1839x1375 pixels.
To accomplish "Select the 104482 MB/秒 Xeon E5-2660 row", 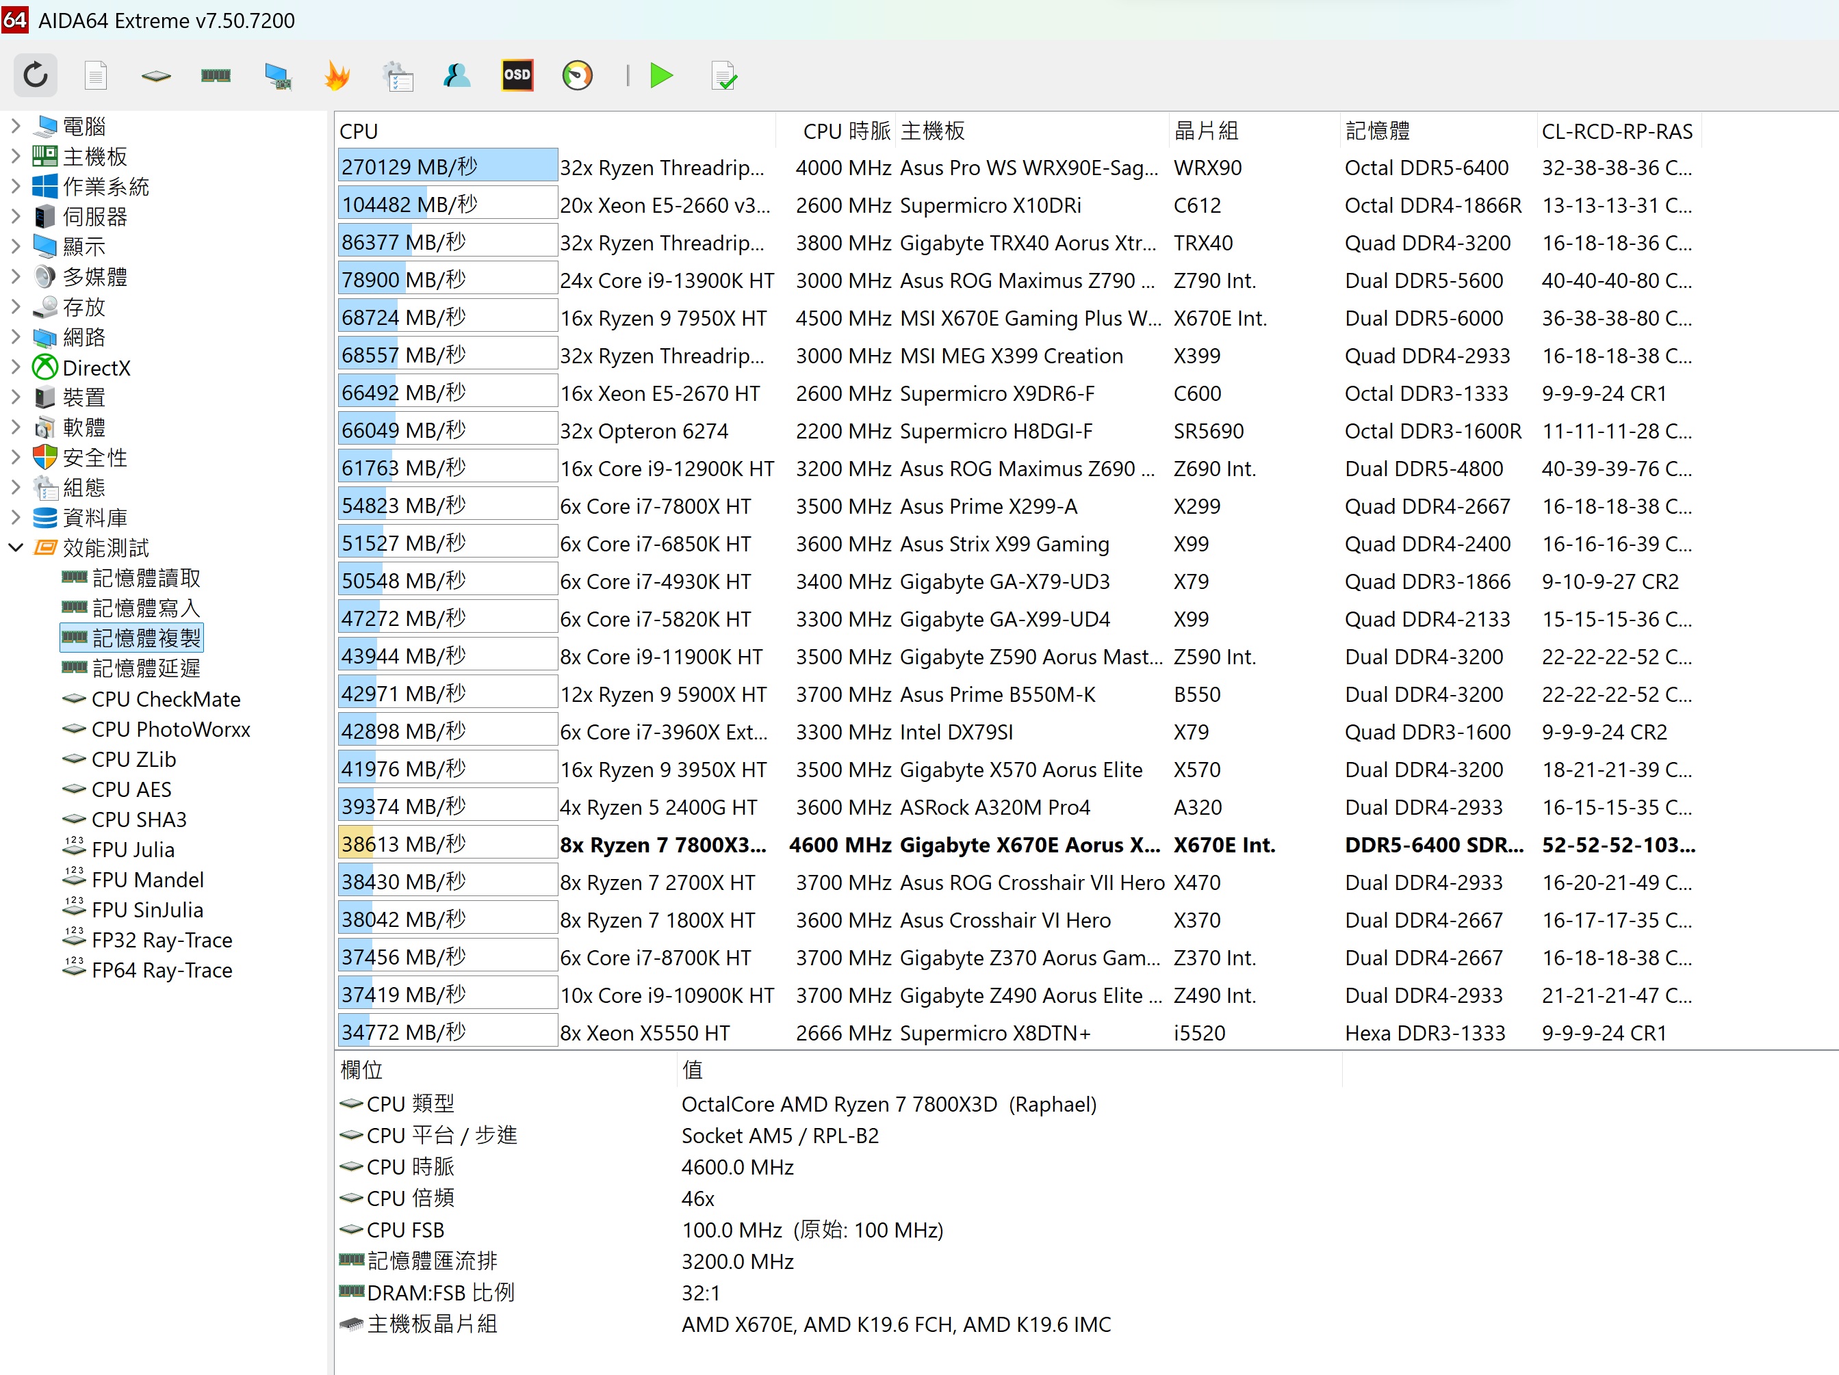I will [x=1018, y=205].
